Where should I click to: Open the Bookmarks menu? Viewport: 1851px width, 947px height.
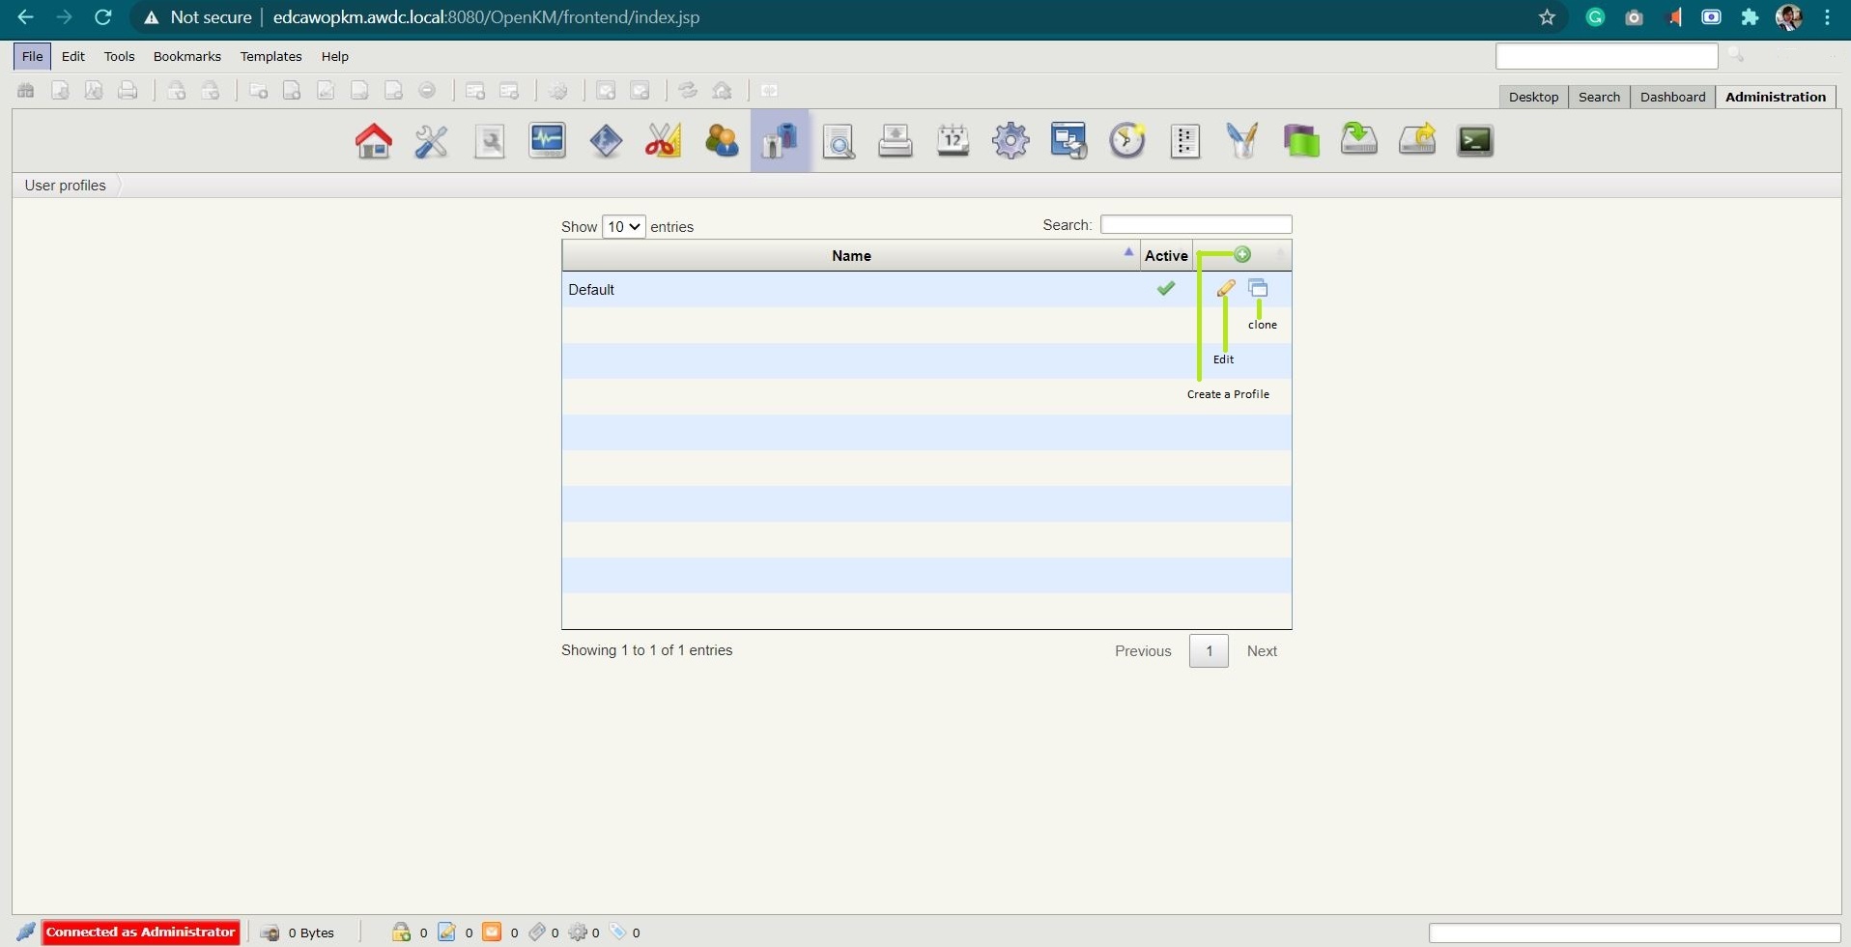187,56
